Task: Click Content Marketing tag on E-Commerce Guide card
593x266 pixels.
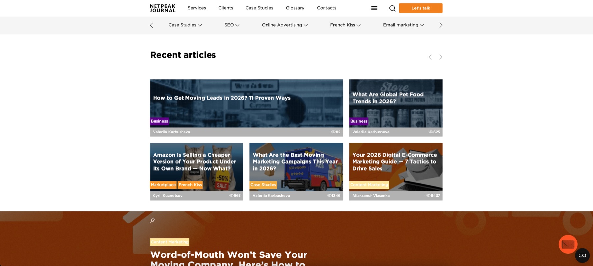Action: pyautogui.click(x=369, y=185)
